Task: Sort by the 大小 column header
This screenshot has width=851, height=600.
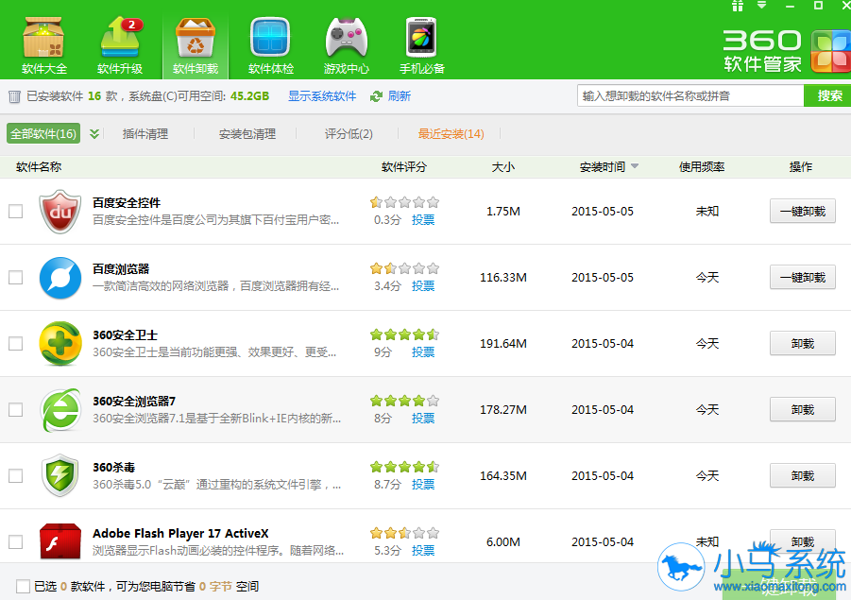Action: click(x=502, y=166)
